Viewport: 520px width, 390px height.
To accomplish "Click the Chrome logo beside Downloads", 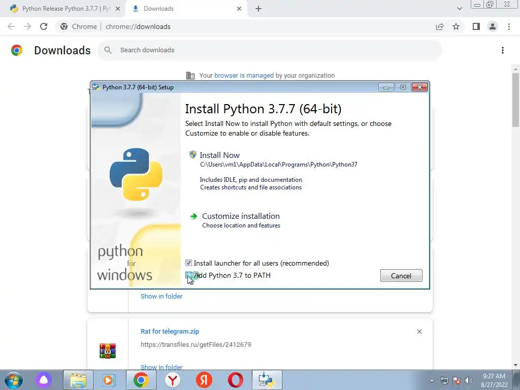I will coord(17,50).
